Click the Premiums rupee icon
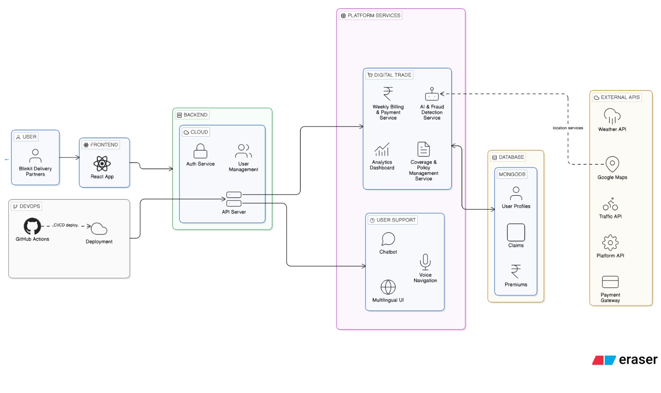Image resolution: width=661 pixels, height=393 pixels. click(x=516, y=271)
